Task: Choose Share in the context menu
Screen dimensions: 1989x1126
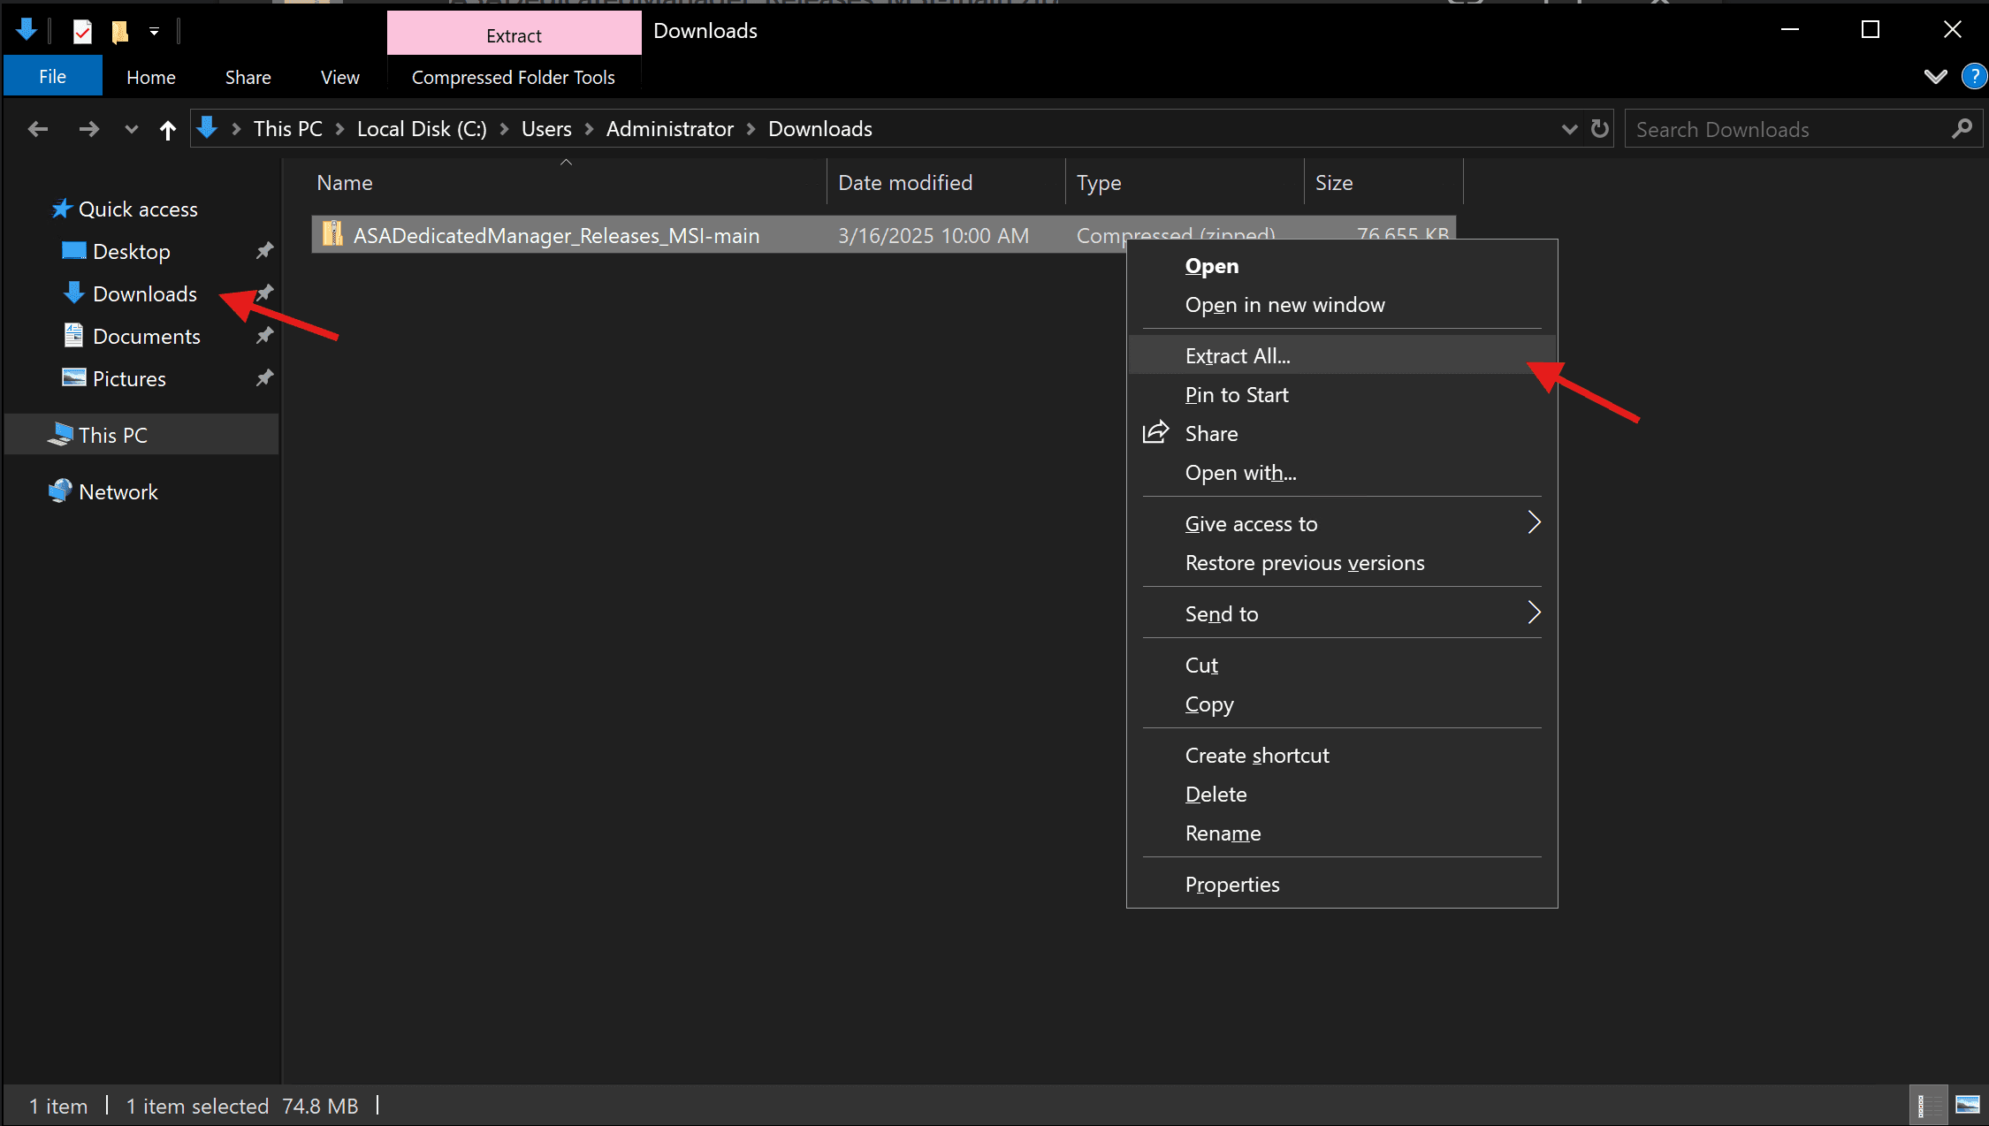Action: coord(1342,434)
